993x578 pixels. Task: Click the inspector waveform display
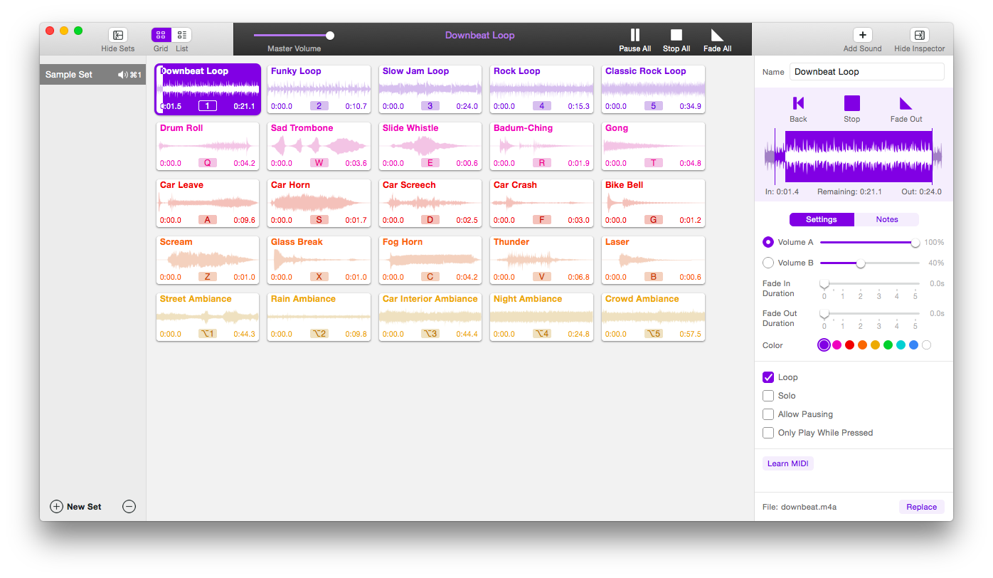point(853,157)
